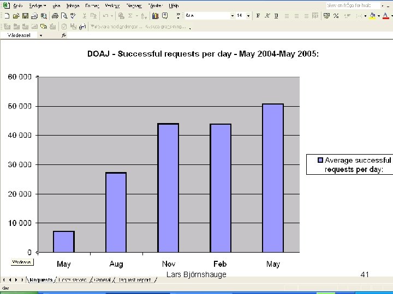
Task: Click the Excel document icon in menu bar
Action: [6, 5]
